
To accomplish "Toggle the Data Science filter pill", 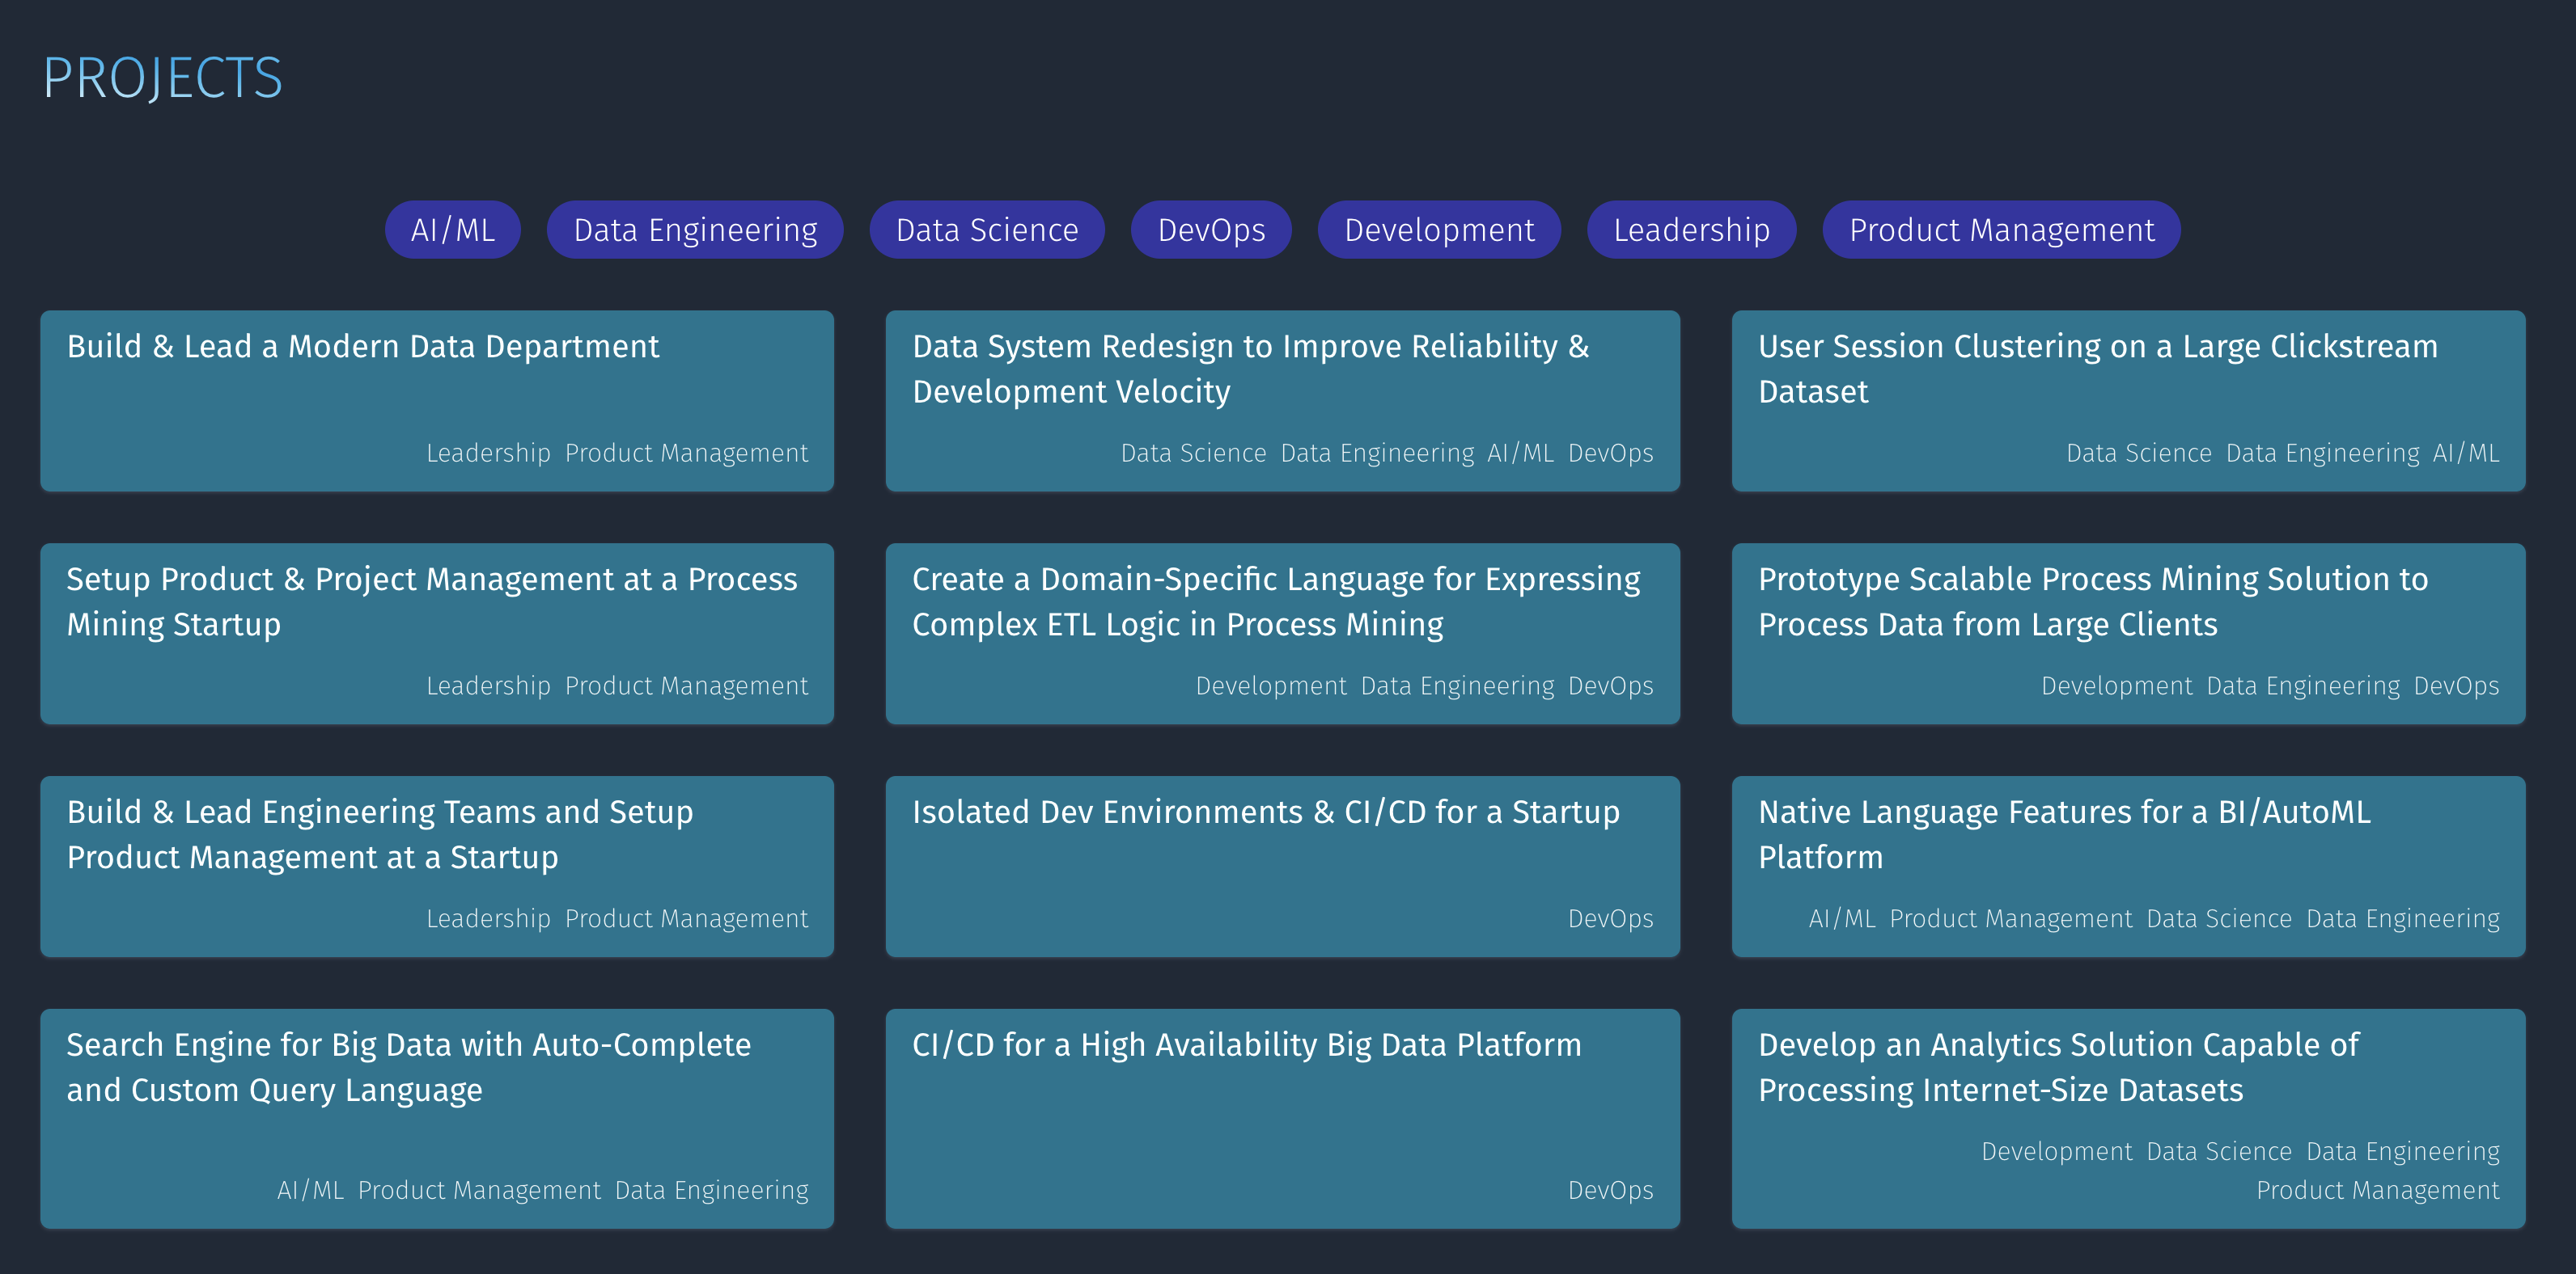I will coord(986,229).
